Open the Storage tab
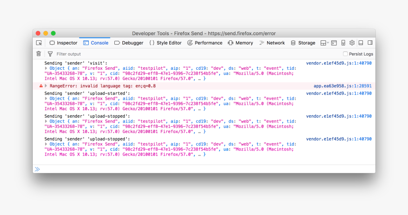Viewport: 408px width, 215px height. (303, 43)
